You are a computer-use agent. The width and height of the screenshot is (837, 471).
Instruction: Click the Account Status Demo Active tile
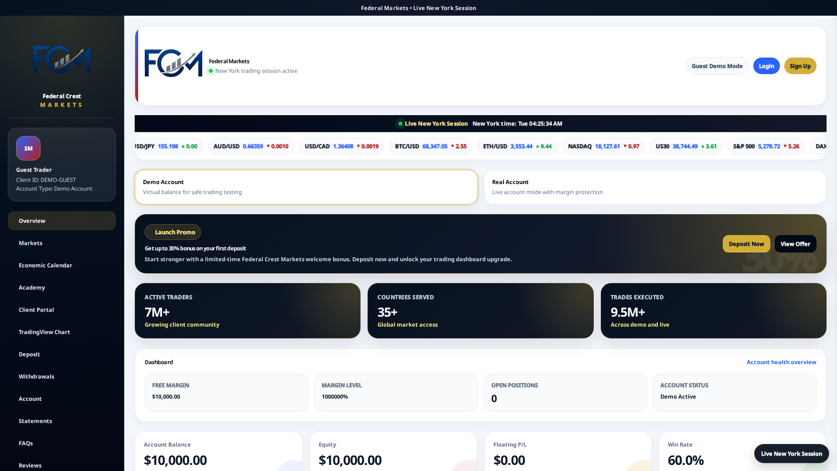coord(735,392)
